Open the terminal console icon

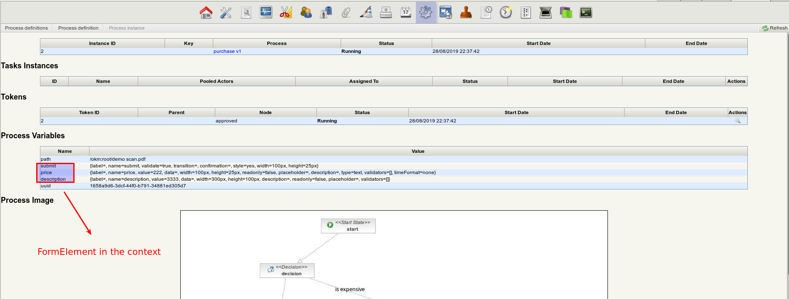click(x=585, y=12)
